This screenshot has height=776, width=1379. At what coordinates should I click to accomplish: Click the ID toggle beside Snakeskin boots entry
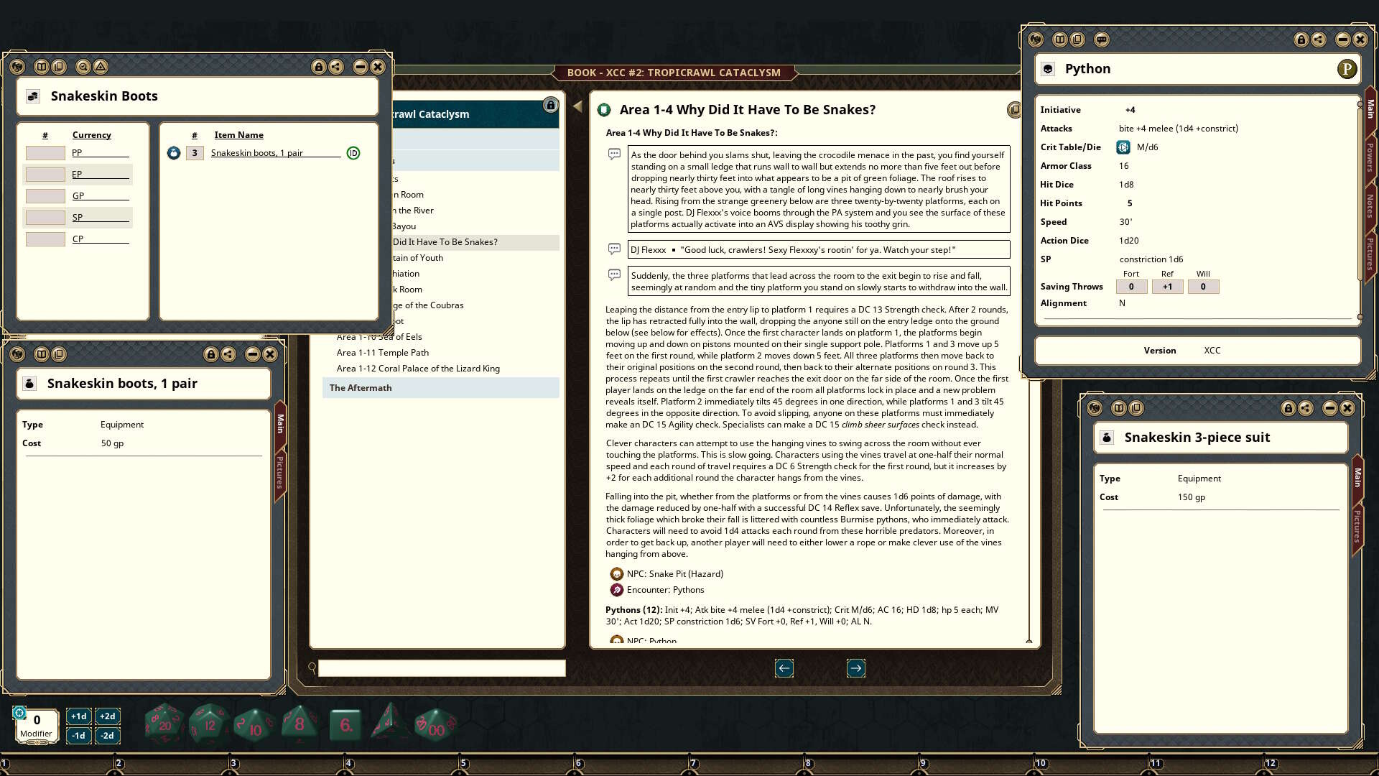(353, 153)
